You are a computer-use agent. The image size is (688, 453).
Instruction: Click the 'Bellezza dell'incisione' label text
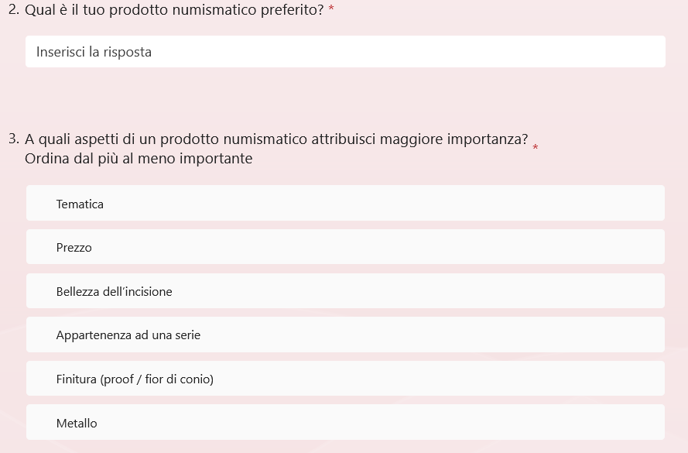coord(114,292)
